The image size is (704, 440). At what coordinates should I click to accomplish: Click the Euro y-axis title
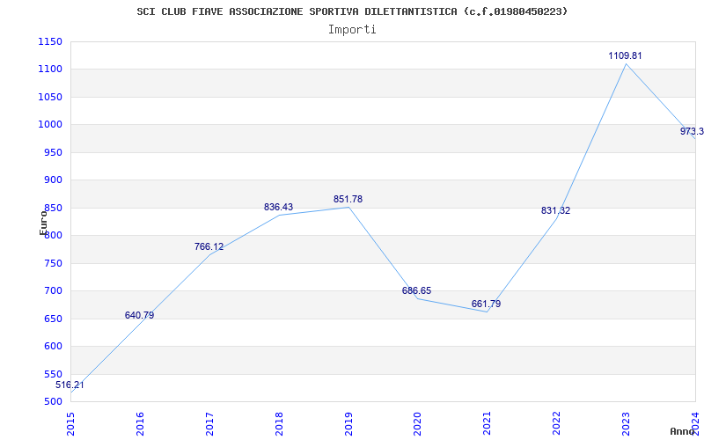[x=43, y=223]
